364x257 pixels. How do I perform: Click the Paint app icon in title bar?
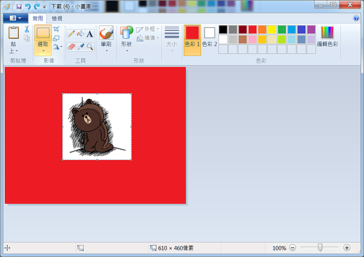(7, 7)
